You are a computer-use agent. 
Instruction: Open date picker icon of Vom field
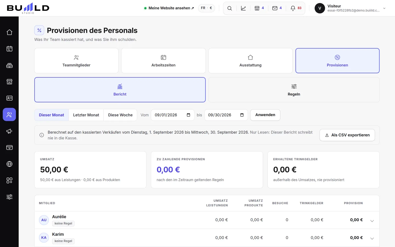[188, 115]
